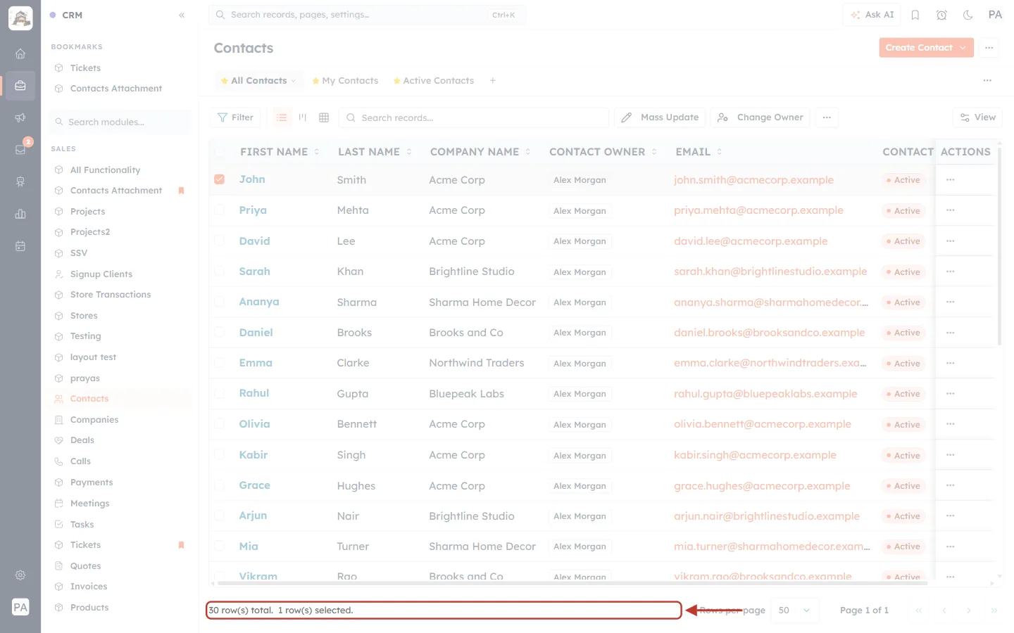This screenshot has width=1014, height=633.
Task: Open the settings gear in the left rail
Action: click(20, 575)
